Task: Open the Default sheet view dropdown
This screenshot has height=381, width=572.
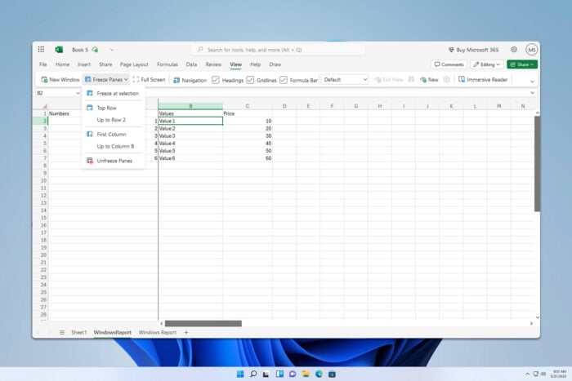Action: click(345, 79)
